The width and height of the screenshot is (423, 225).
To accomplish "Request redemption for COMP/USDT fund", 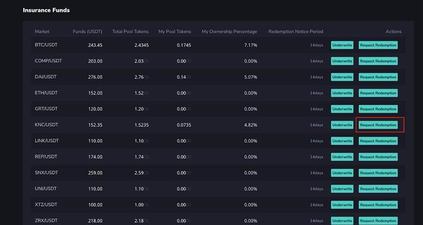I will tap(378, 61).
